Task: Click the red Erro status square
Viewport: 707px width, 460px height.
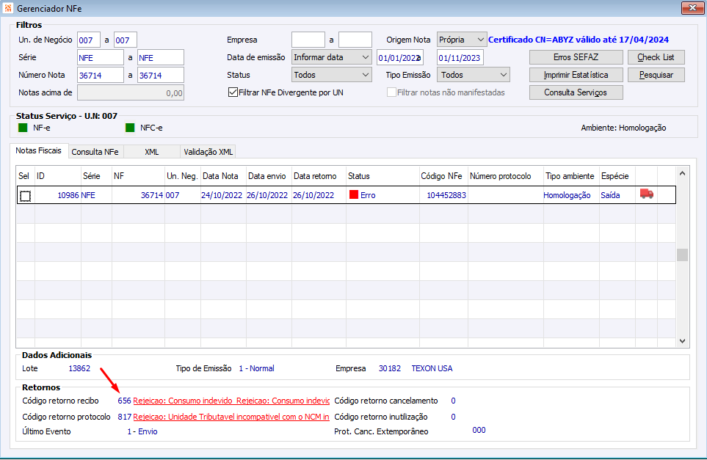Action: [x=354, y=194]
